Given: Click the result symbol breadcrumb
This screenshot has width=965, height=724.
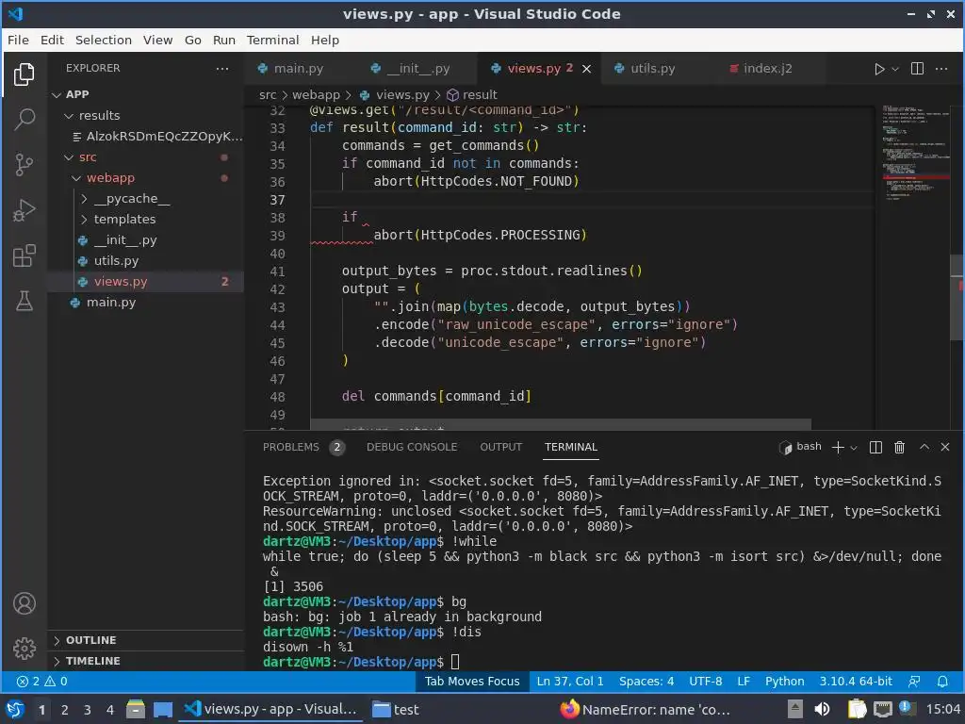Looking at the screenshot, I should point(472,95).
